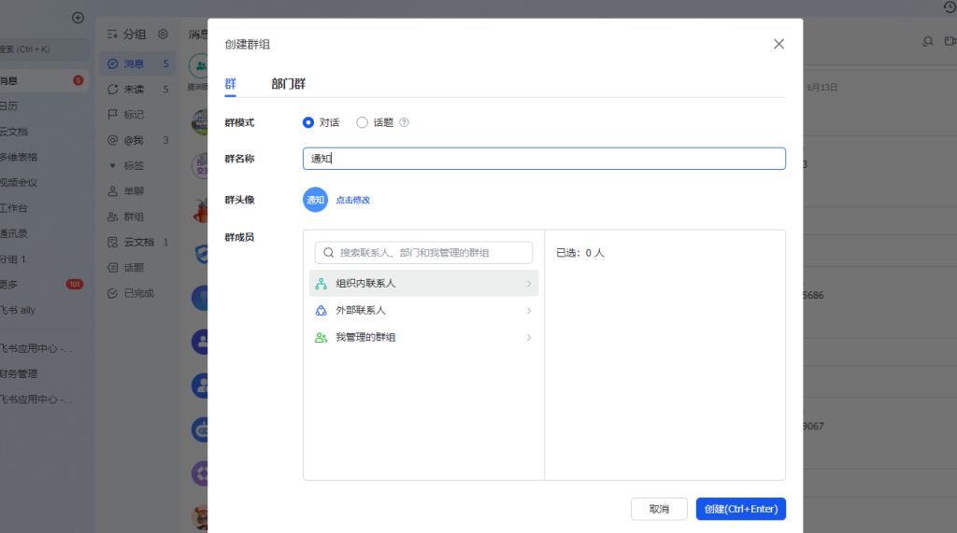The height and width of the screenshot is (533, 957).
Task: Select the 话题 group mode radio
Action: [x=362, y=122]
